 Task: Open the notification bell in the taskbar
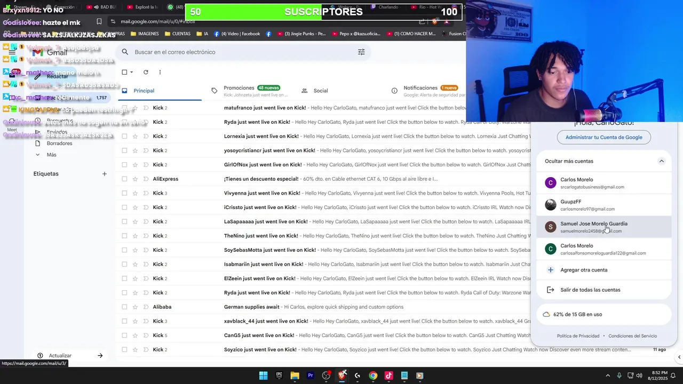pos(673,375)
